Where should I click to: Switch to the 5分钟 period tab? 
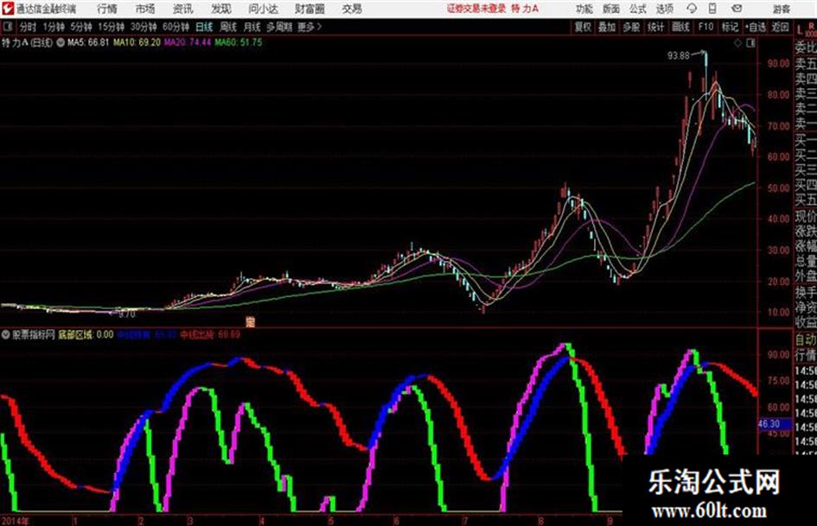[x=81, y=27]
